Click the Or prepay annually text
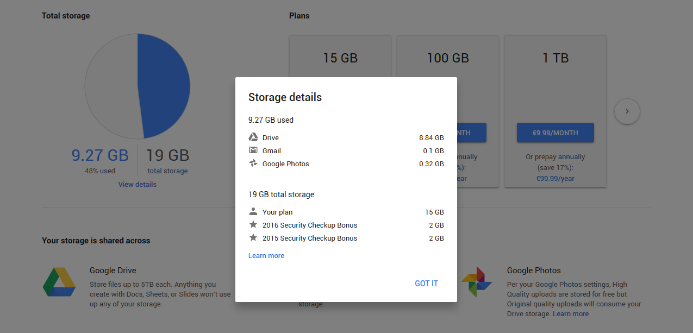Viewport: 693px width, 333px height. 555,157
